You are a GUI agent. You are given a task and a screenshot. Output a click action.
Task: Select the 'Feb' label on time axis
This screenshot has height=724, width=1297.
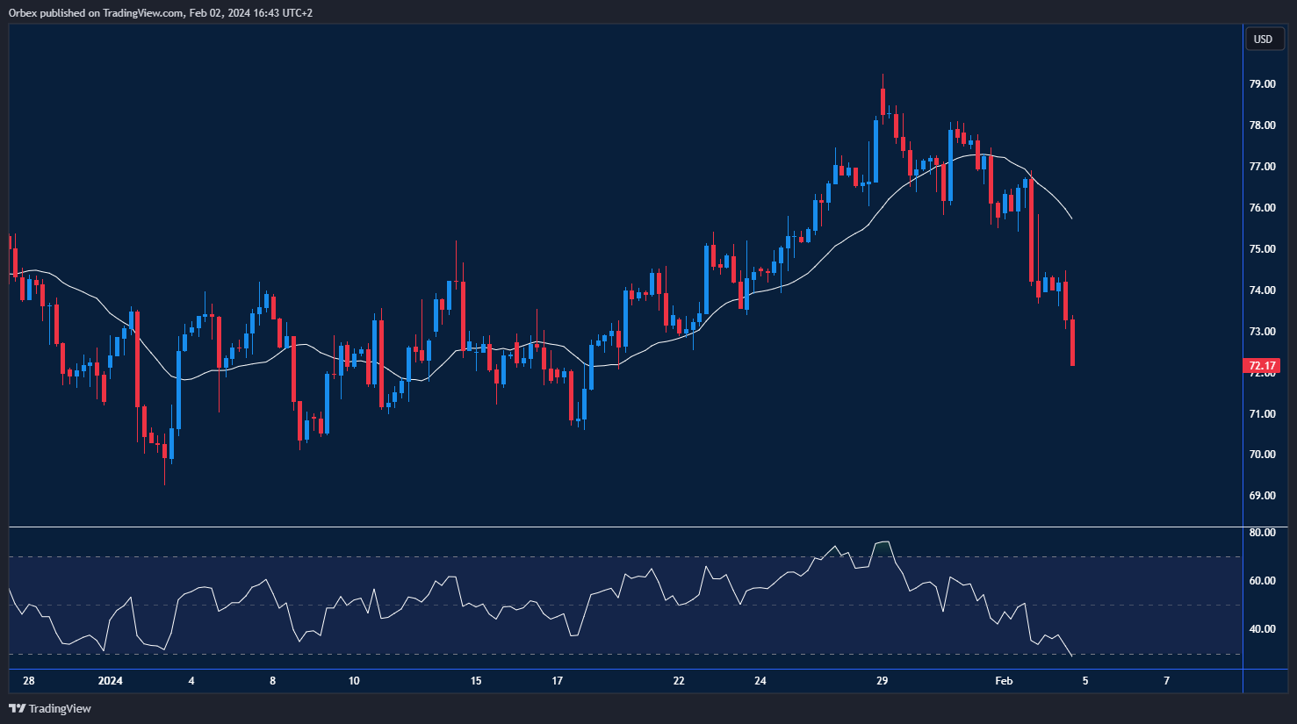(x=1004, y=681)
